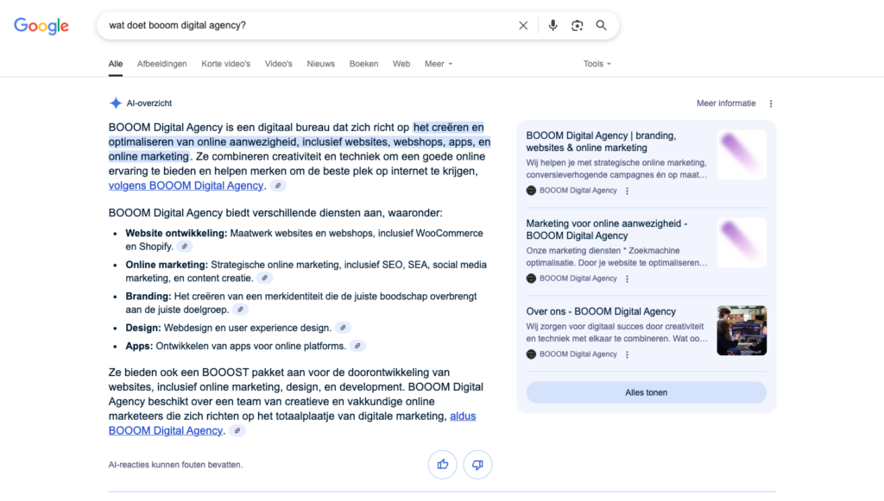884x501 pixels.
Task: Open thumbnail of the Marketing source card
Action: 742,242
